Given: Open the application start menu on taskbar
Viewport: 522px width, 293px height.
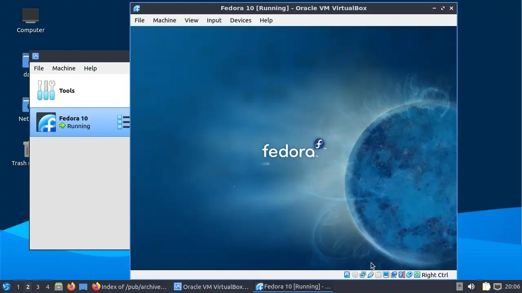Looking at the screenshot, I should click(6, 286).
